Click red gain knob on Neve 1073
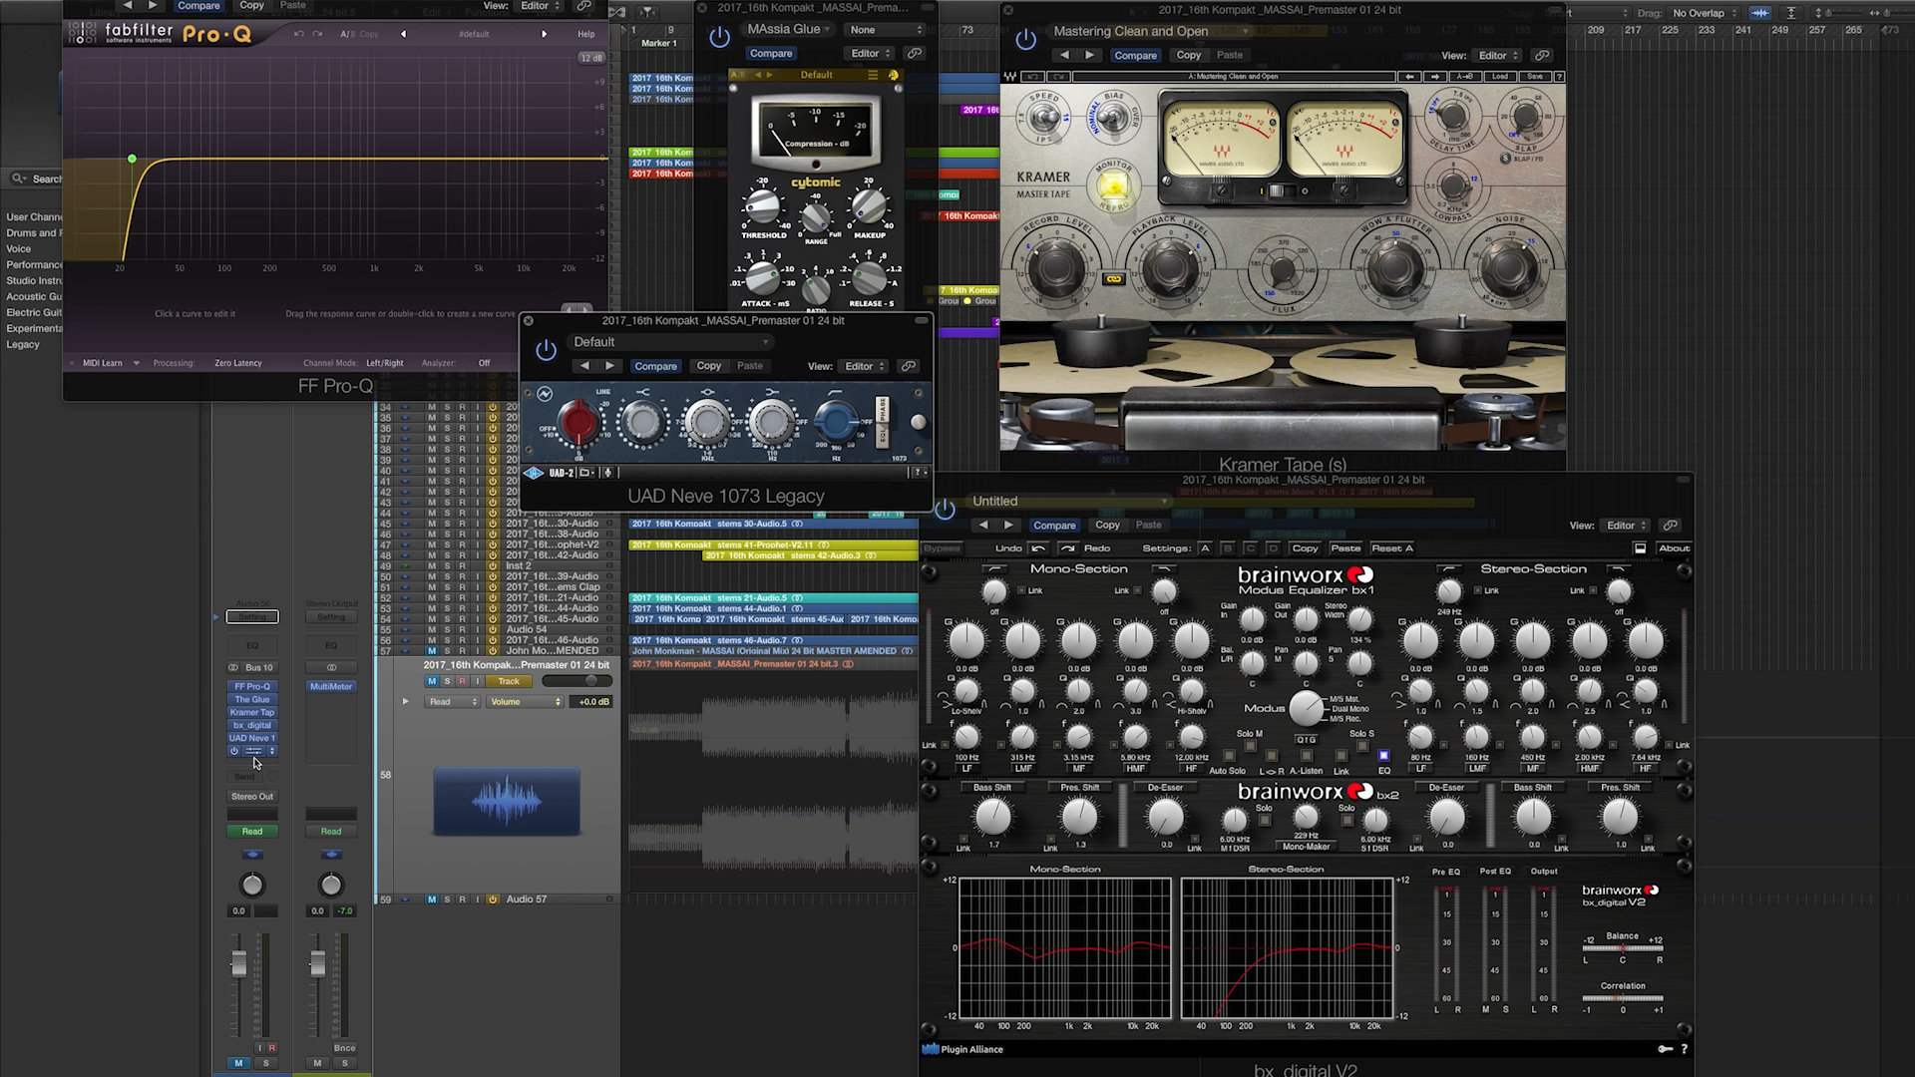 [577, 422]
